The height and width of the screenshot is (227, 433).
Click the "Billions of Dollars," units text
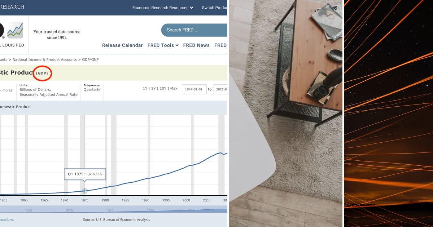pos(35,90)
